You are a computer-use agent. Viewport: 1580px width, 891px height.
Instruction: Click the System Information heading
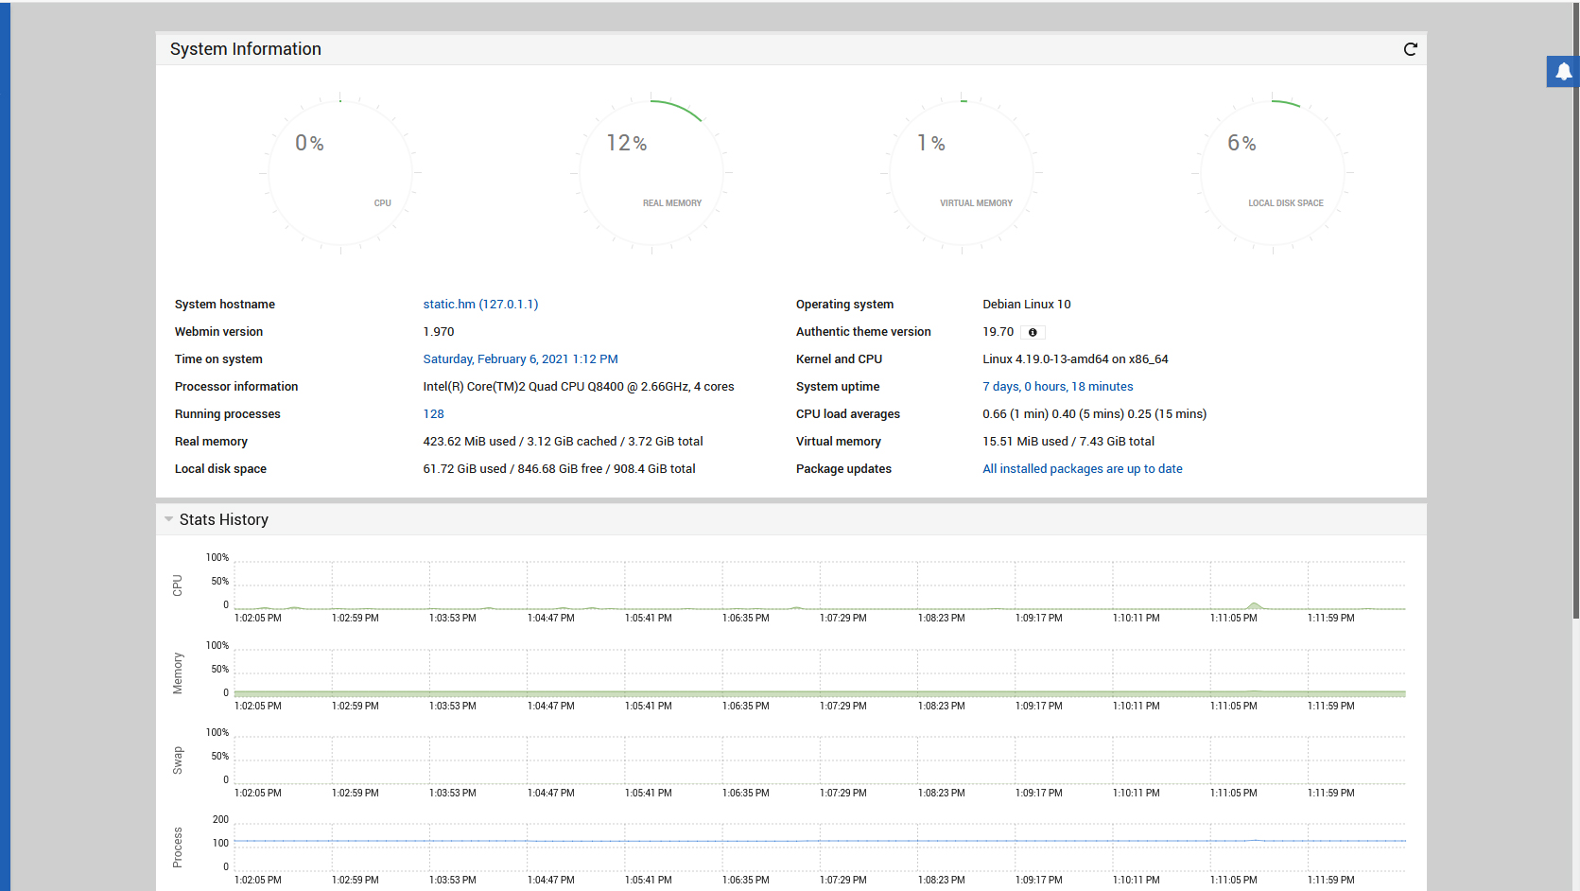246,49
